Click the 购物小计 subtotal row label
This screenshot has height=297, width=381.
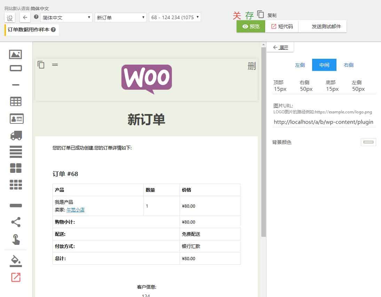pyautogui.click(x=65, y=222)
